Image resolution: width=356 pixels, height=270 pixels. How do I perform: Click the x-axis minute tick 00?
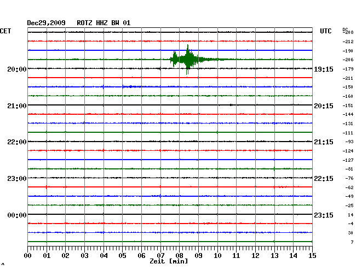(28, 255)
